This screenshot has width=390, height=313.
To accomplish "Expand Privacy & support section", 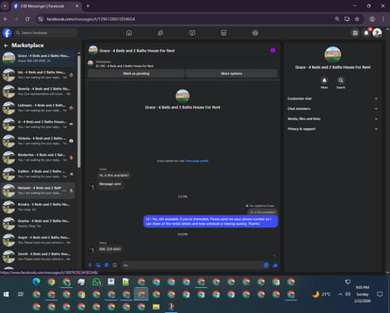I will point(332,129).
